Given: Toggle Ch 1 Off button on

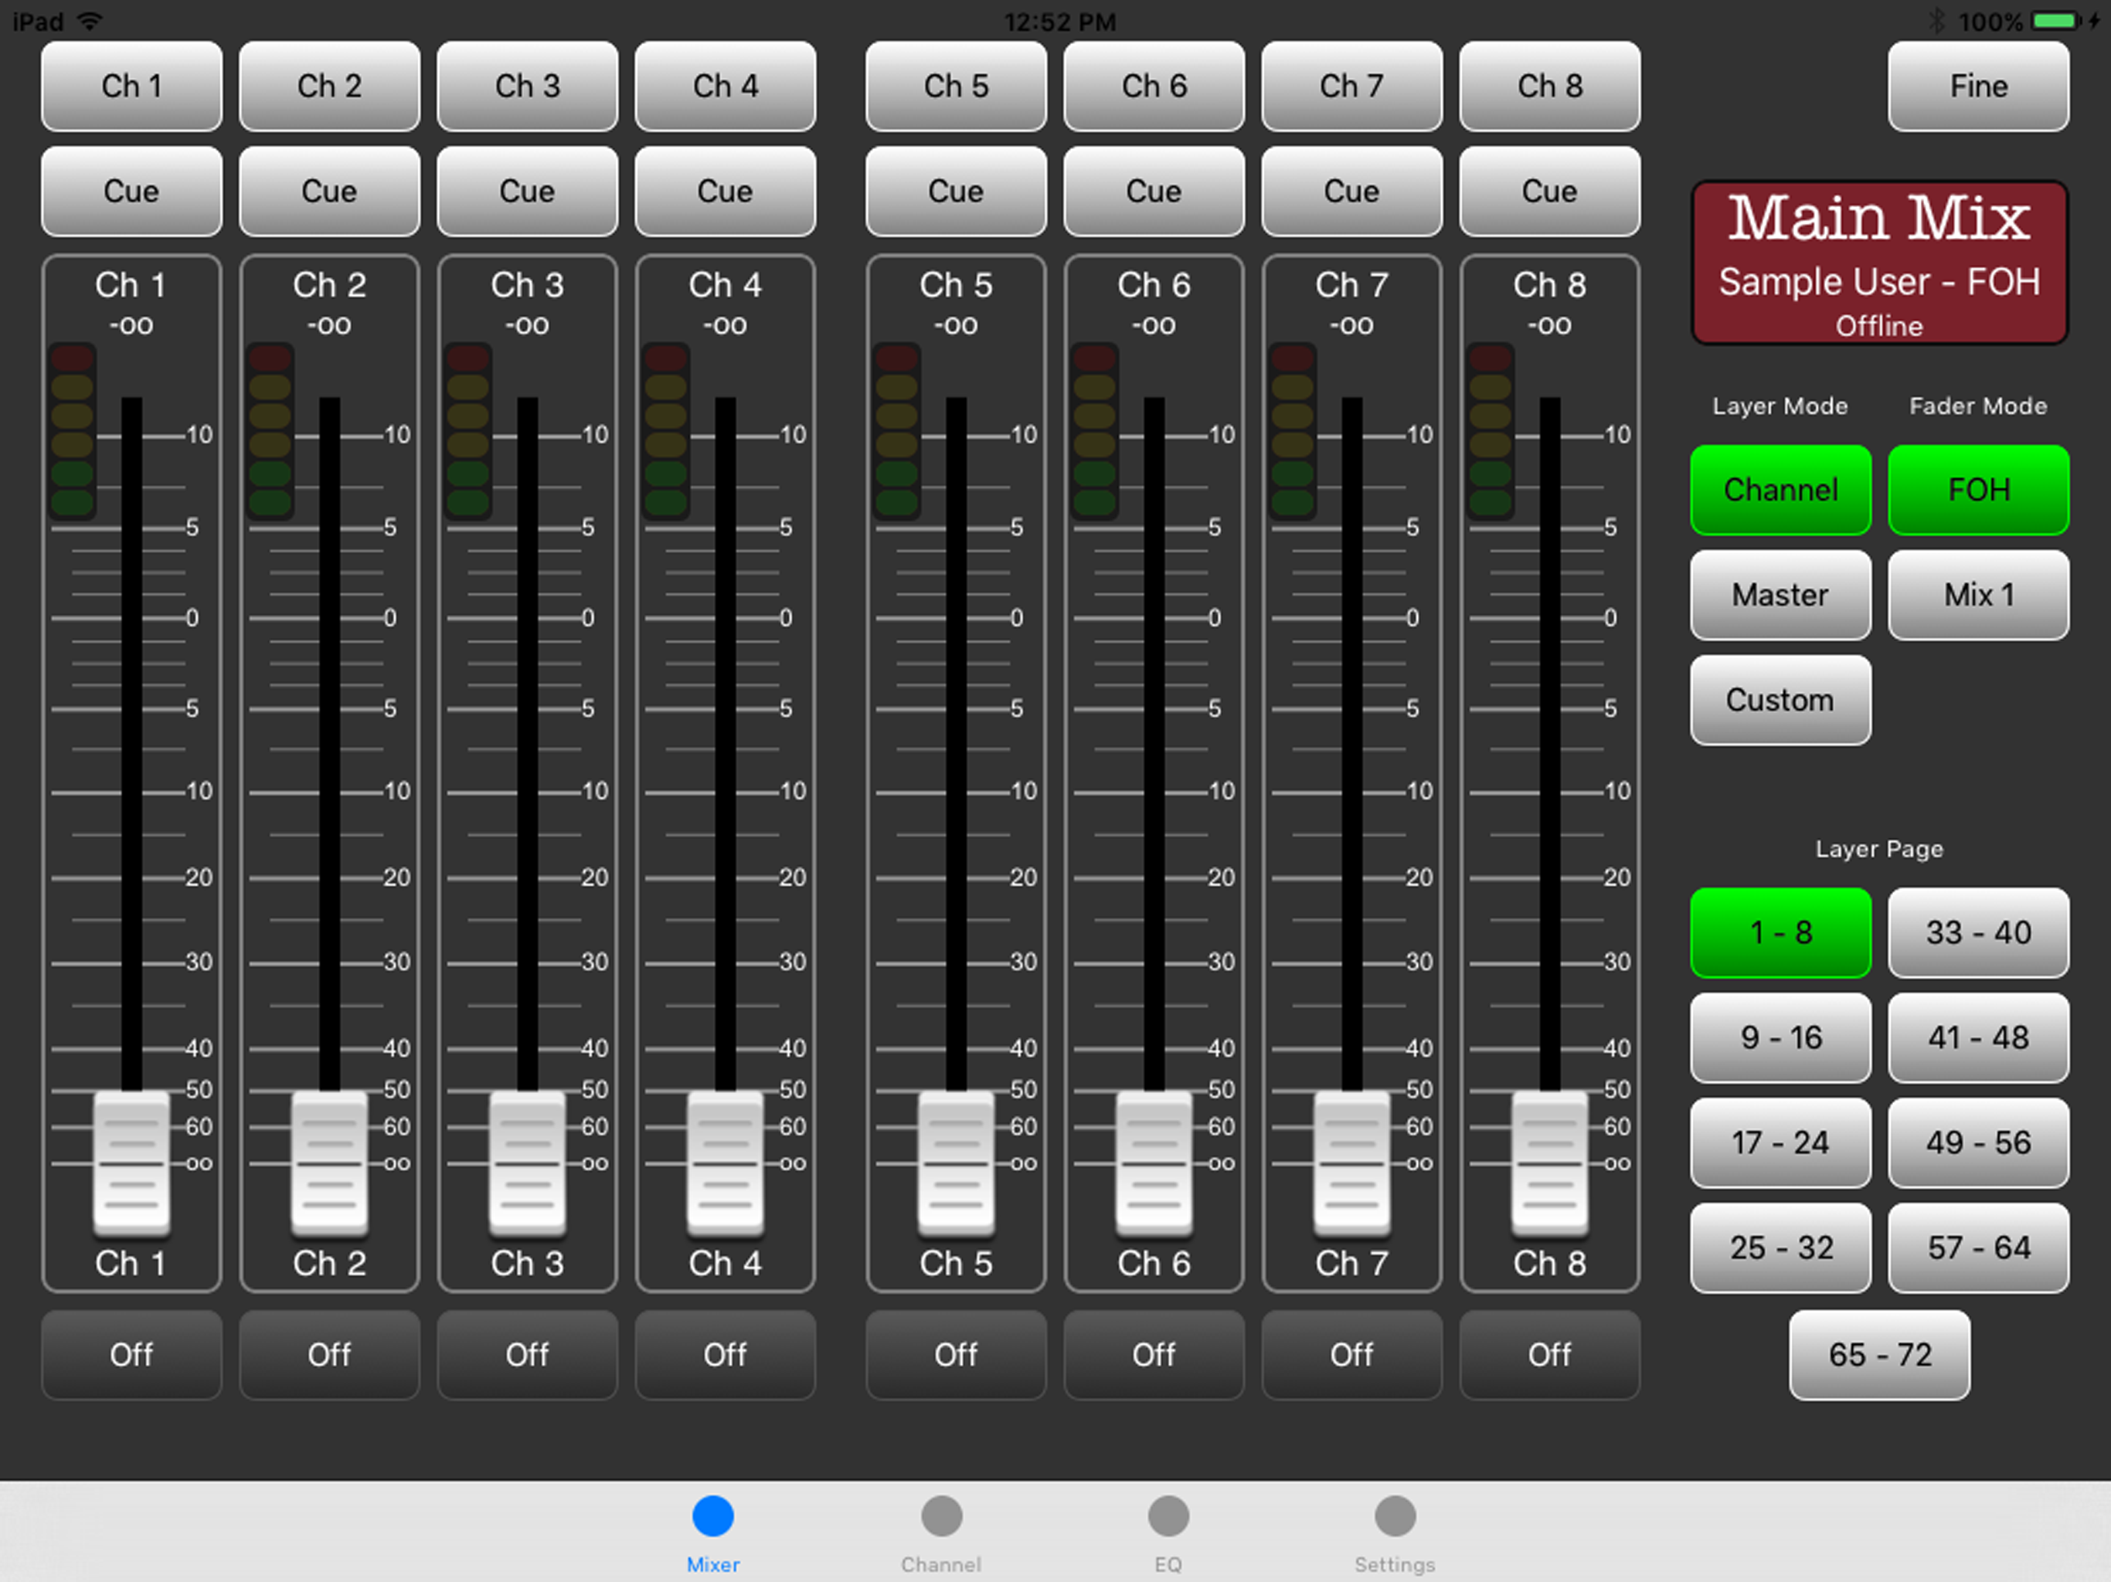Looking at the screenshot, I should tap(131, 1354).
